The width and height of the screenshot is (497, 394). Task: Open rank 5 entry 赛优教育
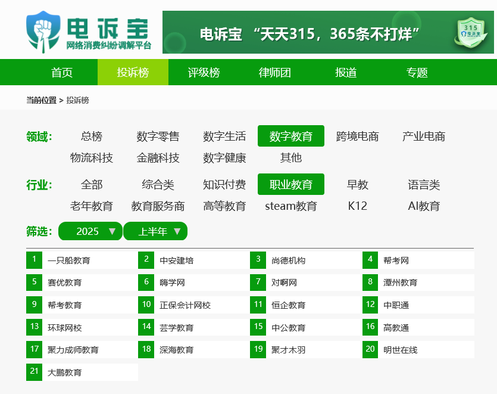click(82, 283)
